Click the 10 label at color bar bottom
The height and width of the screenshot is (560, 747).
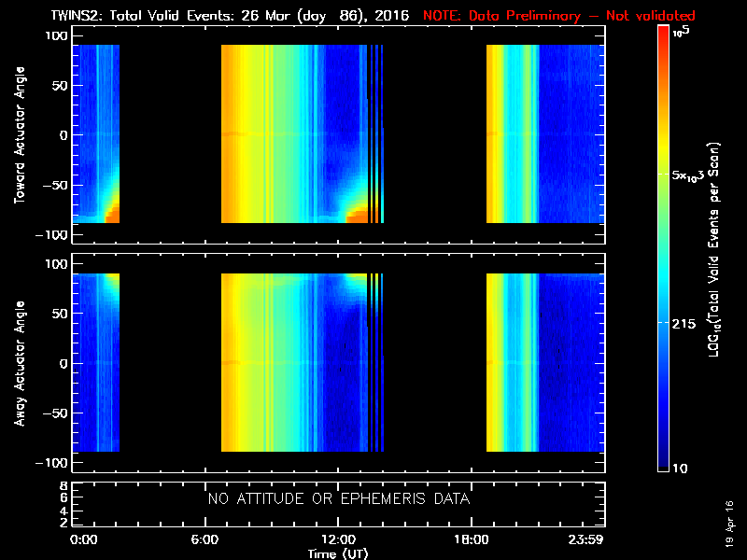[x=683, y=468]
